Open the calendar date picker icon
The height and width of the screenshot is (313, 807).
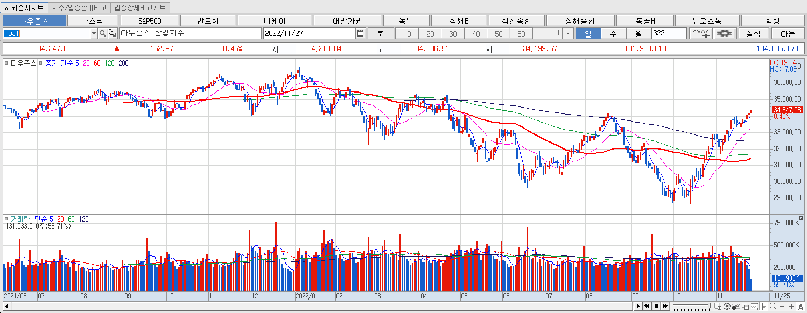pyautogui.click(x=360, y=33)
